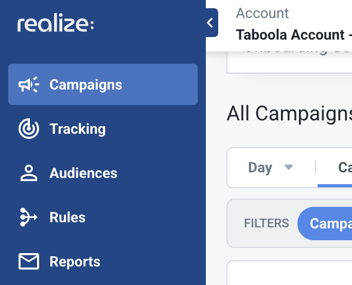Viewport: 352px width, 285px height.
Task: Click the Account label above account name
Action: click(262, 13)
